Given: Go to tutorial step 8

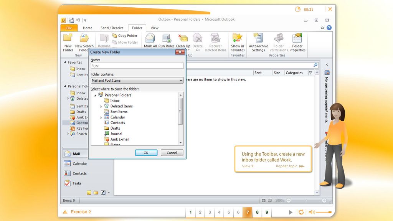Looking at the screenshot, I should point(257,212).
